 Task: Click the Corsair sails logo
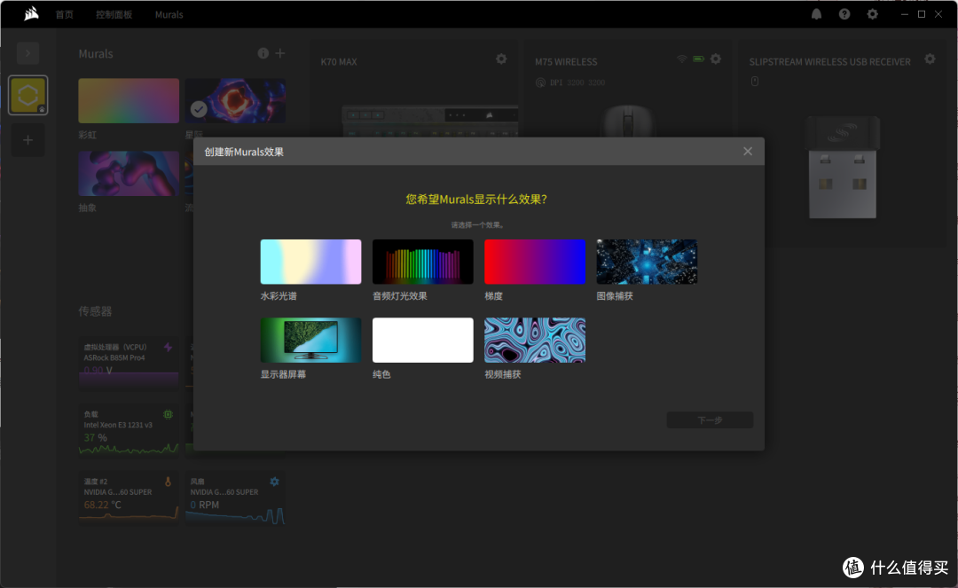tap(31, 14)
